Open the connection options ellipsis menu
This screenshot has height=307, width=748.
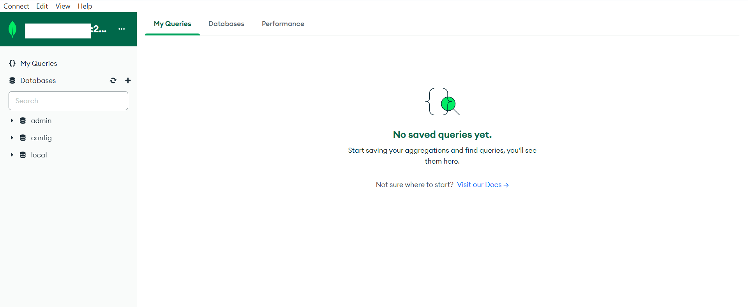click(x=122, y=29)
